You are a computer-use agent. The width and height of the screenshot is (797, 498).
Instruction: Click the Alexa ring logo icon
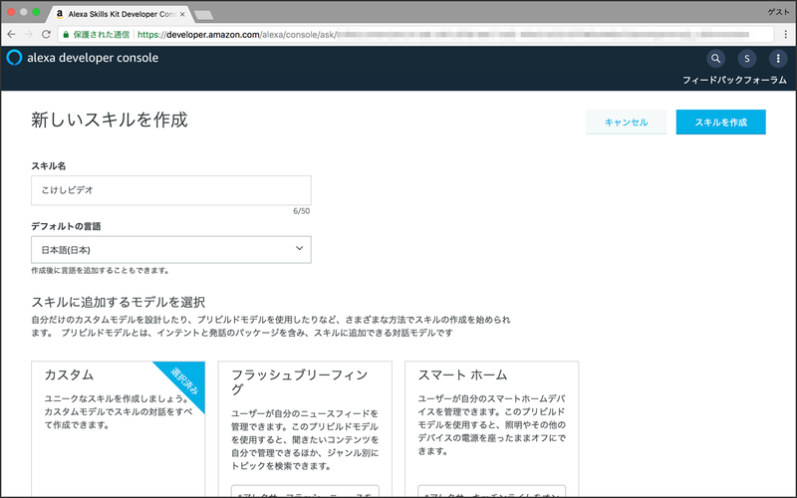(x=14, y=58)
